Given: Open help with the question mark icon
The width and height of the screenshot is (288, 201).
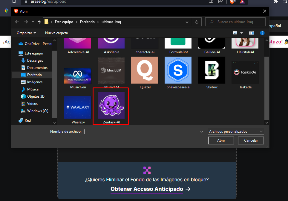Looking at the screenshot, I should (x=262, y=33).
